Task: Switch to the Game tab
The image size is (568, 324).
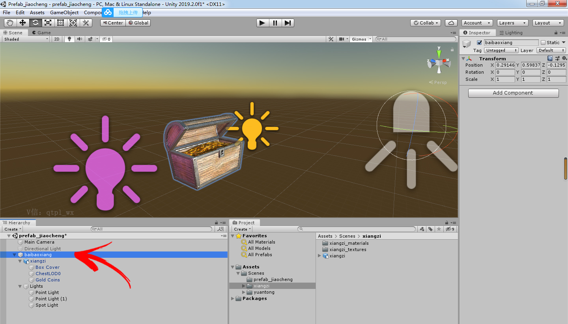Action: pos(42,33)
